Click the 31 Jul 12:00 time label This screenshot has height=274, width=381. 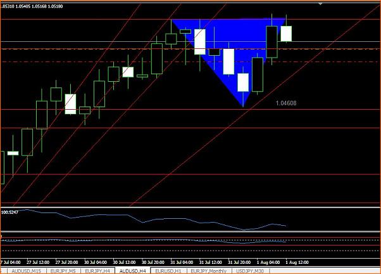coord(210,263)
